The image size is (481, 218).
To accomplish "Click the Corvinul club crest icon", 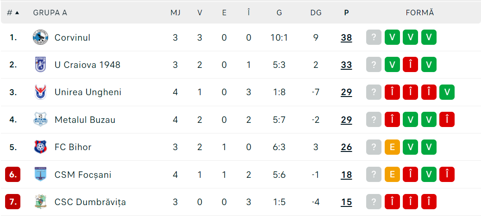I will 41,37.
